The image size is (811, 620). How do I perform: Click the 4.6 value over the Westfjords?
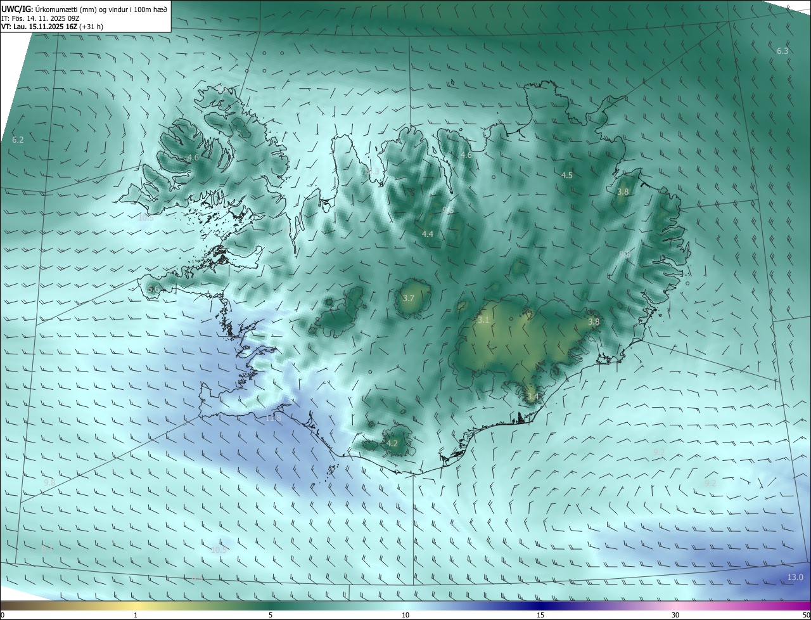(193, 157)
